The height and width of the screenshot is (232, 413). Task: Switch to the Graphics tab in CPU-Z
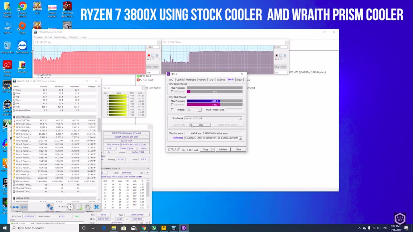click(221, 80)
